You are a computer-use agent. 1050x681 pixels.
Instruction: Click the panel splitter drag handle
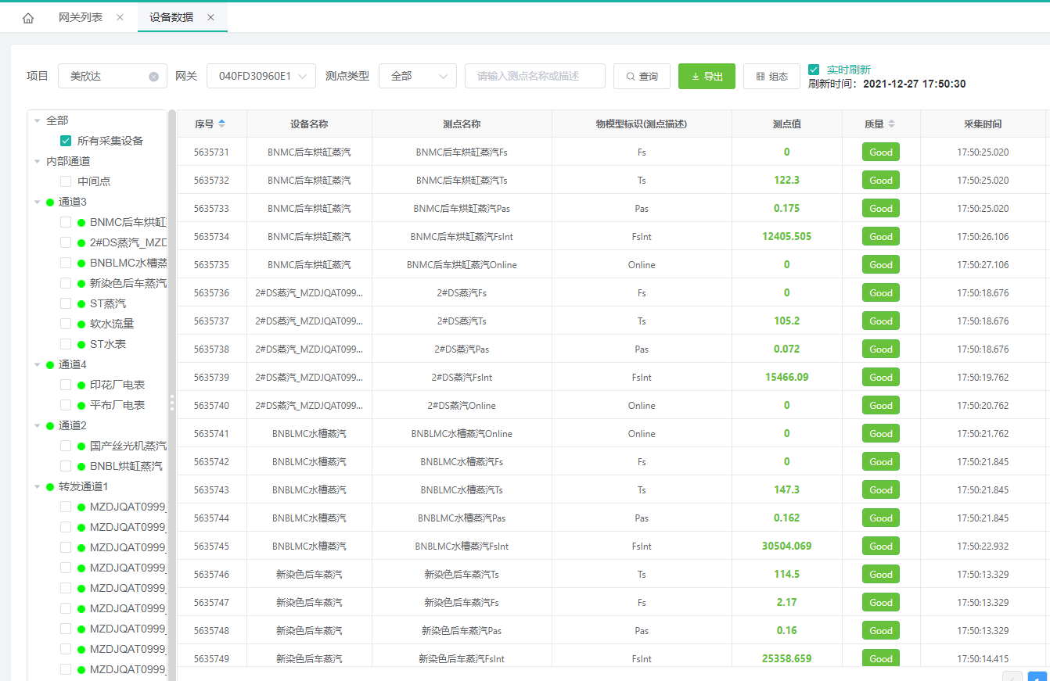tap(172, 402)
